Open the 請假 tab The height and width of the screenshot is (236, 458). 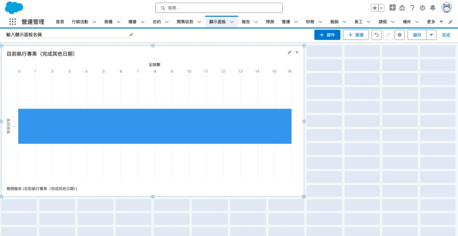383,22
